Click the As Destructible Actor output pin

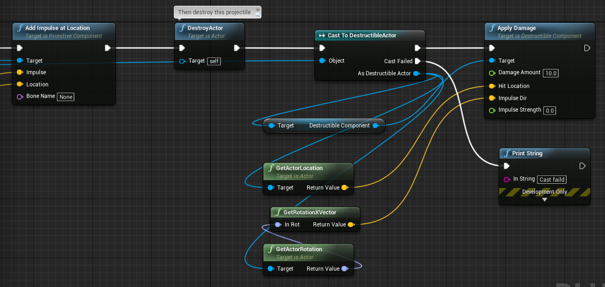(x=416, y=73)
